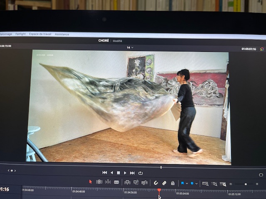Click the timeline zoom slider handle
This screenshot has height=199, width=266.
tap(246, 184)
